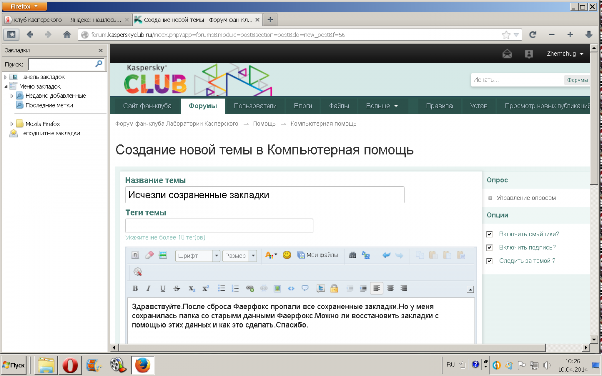Click the smiley emoticon icon
This screenshot has width=602, height=376.
[x=287, y=255]
